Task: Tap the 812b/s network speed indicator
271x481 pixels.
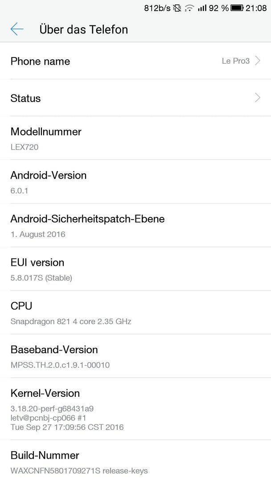Action: (x=157, y=8)
